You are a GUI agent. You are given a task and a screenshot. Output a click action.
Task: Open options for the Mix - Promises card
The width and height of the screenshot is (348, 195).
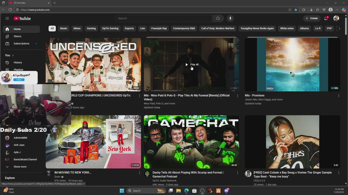point(339,96)
